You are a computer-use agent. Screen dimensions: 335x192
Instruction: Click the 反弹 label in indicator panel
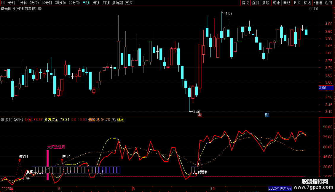pos(203,172)
